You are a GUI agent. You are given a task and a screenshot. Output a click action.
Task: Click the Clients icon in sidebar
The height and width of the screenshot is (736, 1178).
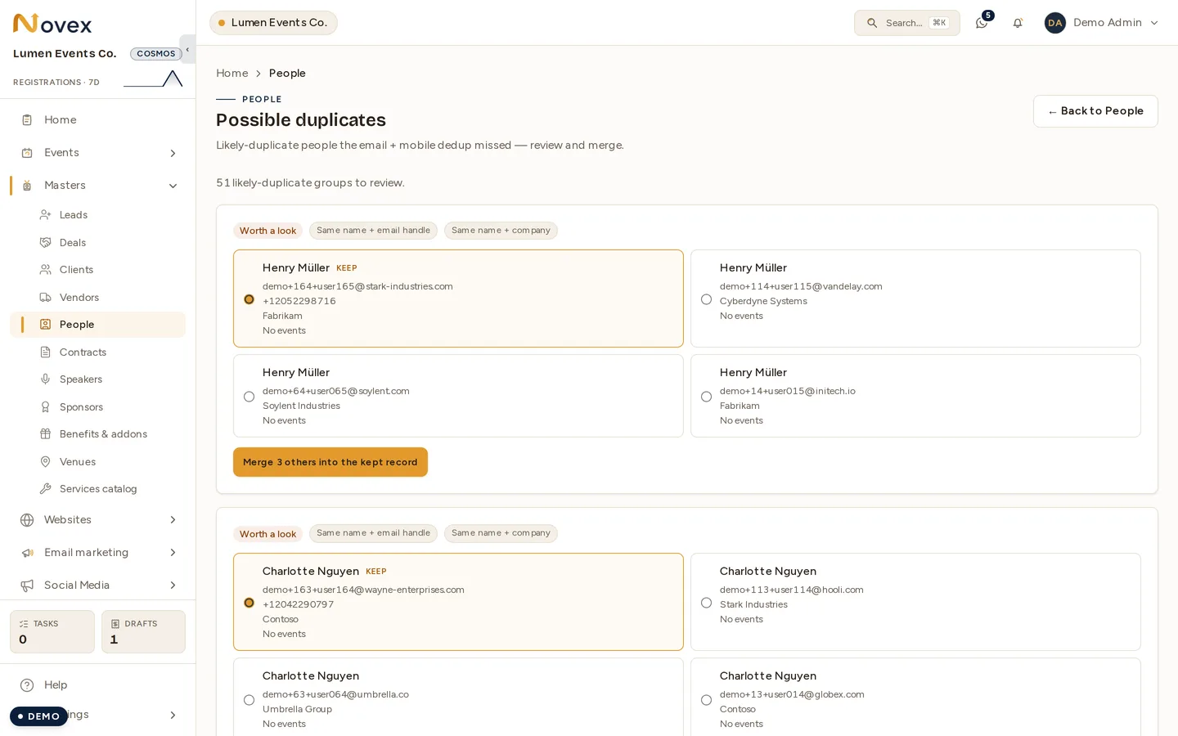click(x=46, y=270)
